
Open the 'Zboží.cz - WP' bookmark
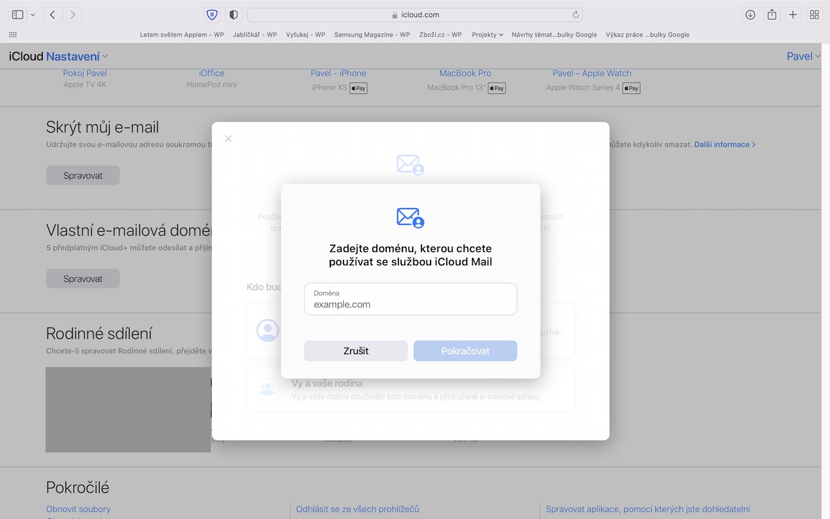440,35
